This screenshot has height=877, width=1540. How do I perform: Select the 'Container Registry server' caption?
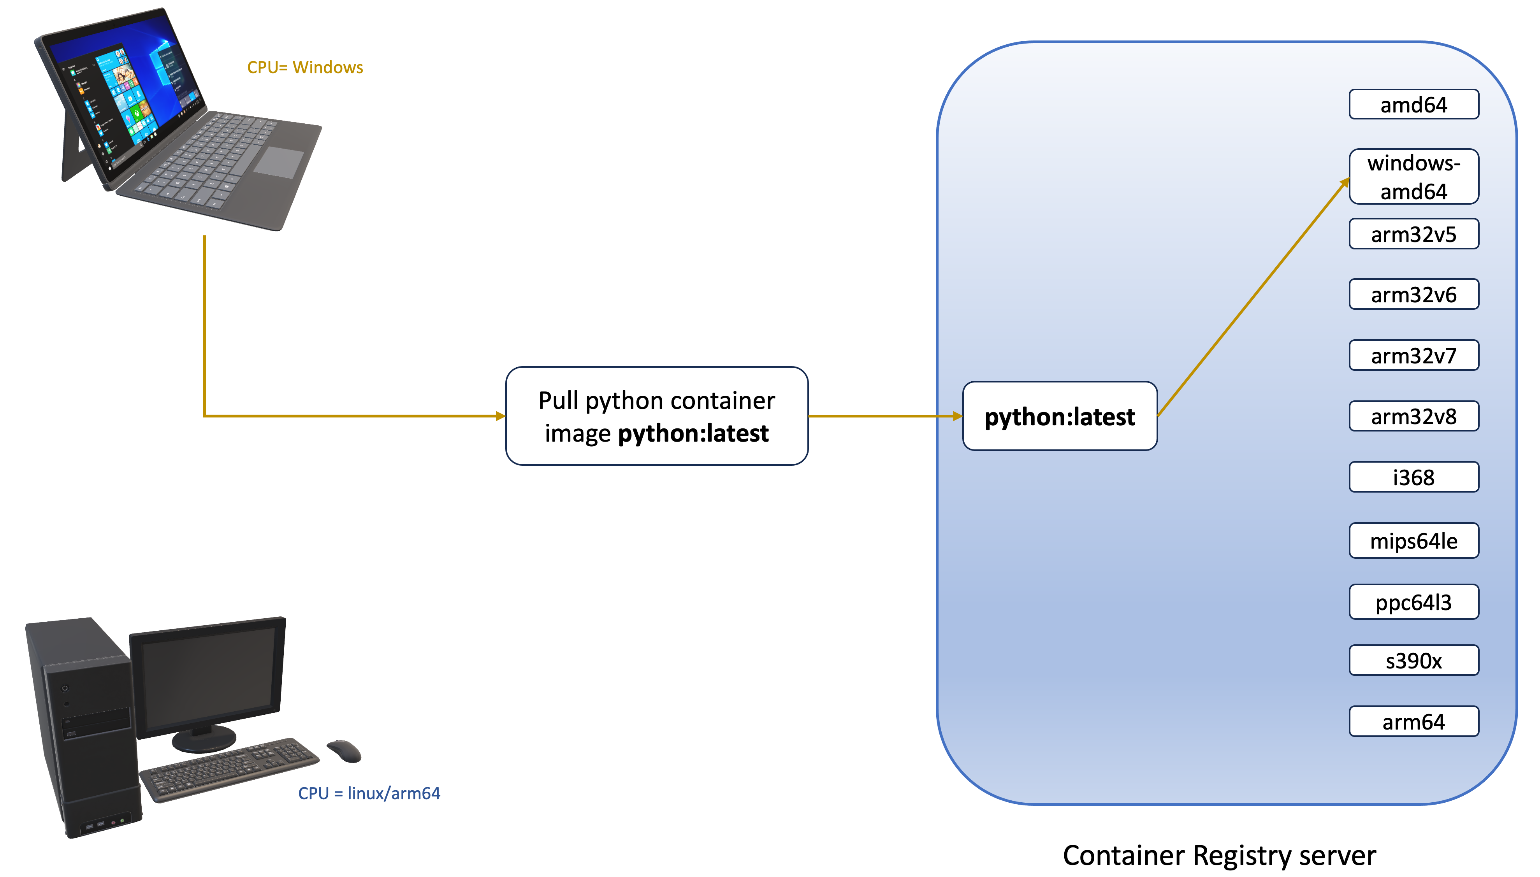coord(1220,856)
